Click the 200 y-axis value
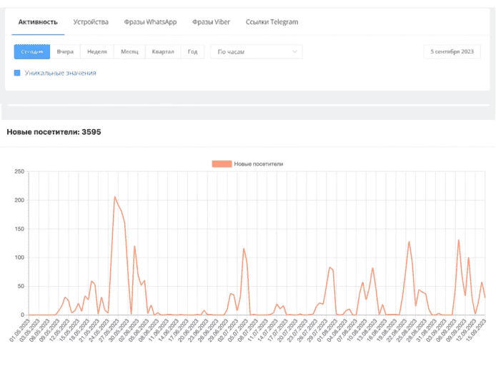This screenshot has height=371, width=496. pos(19,200)
